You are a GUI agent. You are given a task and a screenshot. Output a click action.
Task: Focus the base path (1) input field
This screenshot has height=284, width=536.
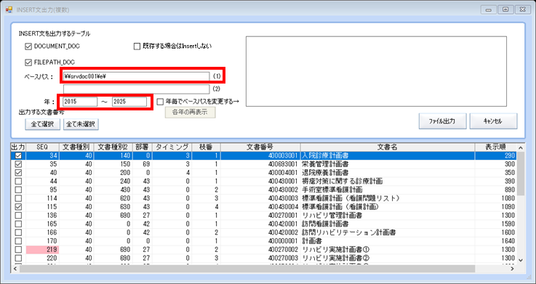[136, 76]
